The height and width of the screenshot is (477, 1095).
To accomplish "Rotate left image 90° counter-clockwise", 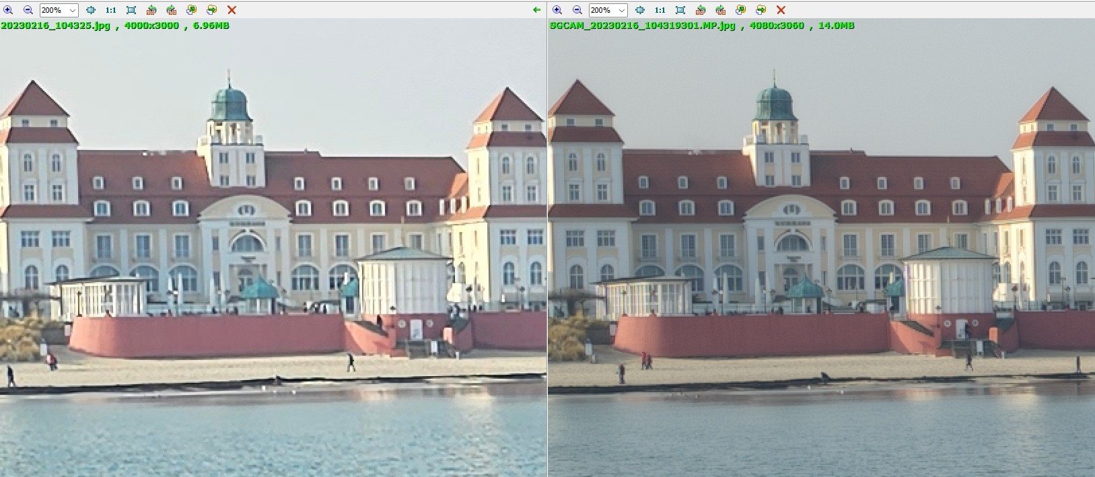I will 151,10.
